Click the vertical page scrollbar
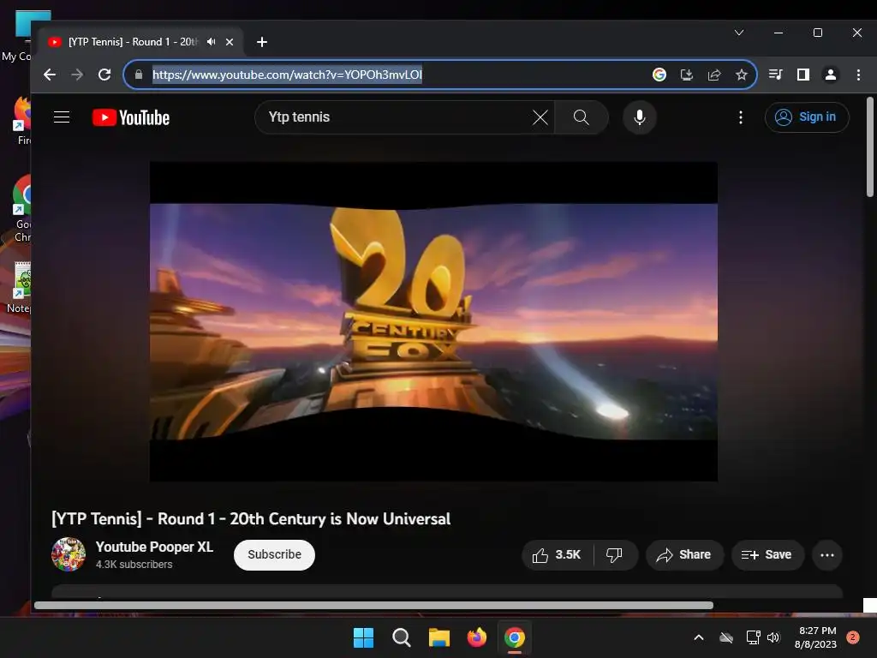The height and width of the screenshot is (658, 877). pyautogui.click(x=870, y=147)
